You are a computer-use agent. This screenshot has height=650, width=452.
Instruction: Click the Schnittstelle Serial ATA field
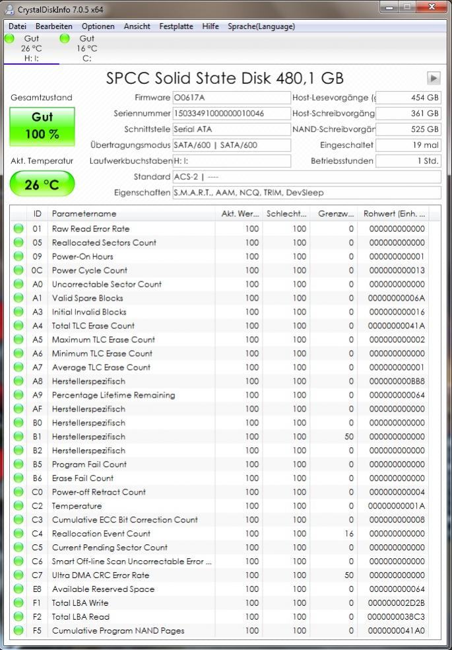[232, 129]
